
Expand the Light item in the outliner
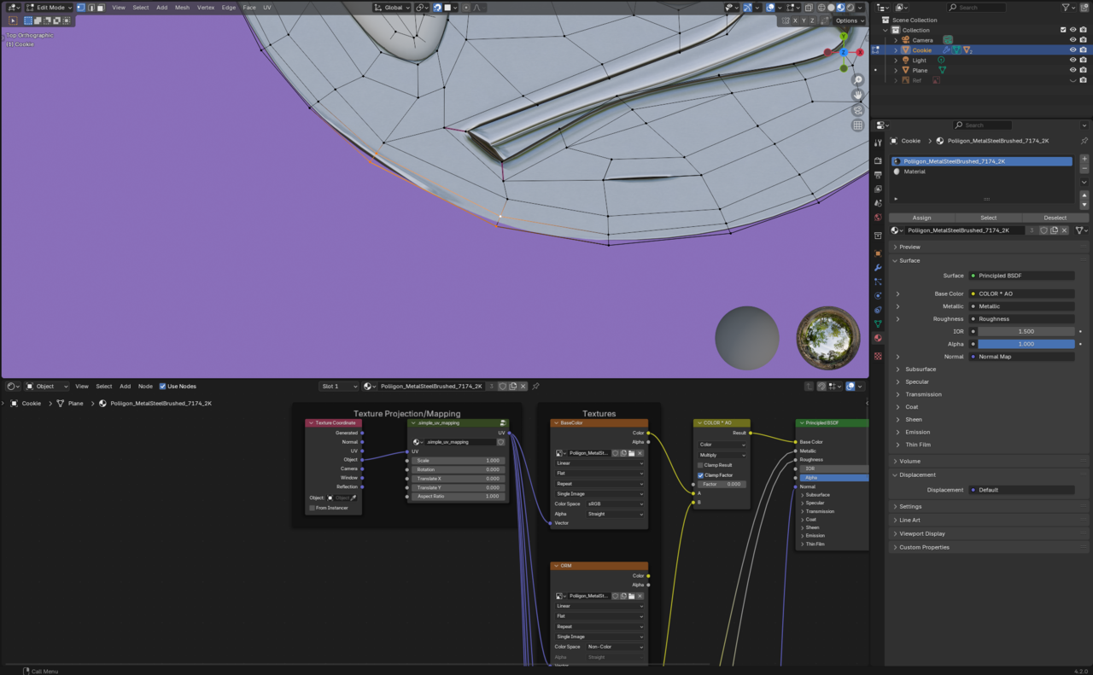(x=896, y=61)
